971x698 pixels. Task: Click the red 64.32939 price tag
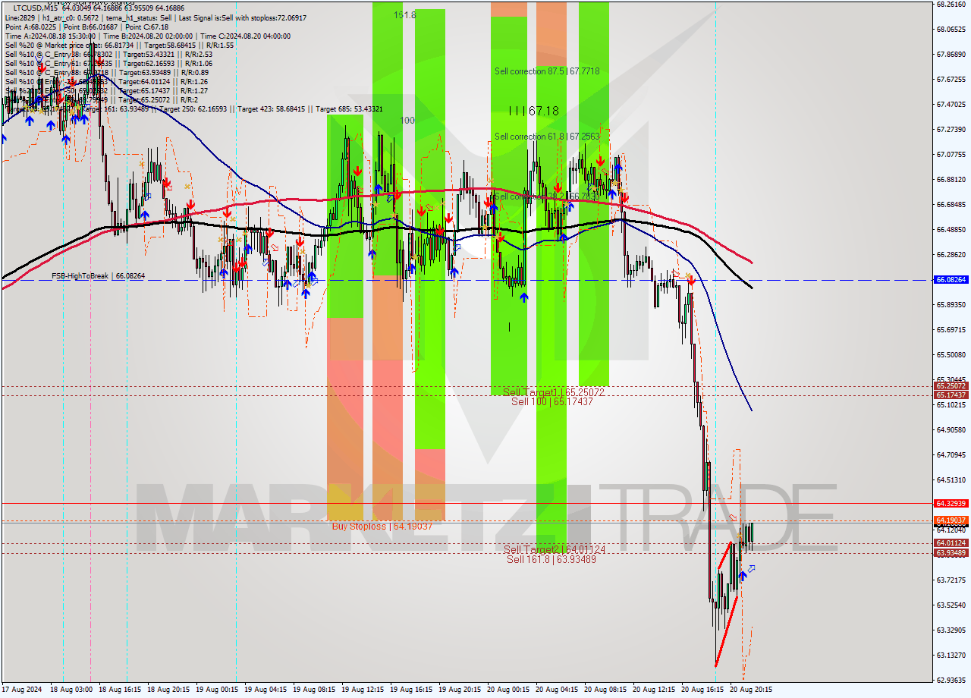tap(951, 503)
